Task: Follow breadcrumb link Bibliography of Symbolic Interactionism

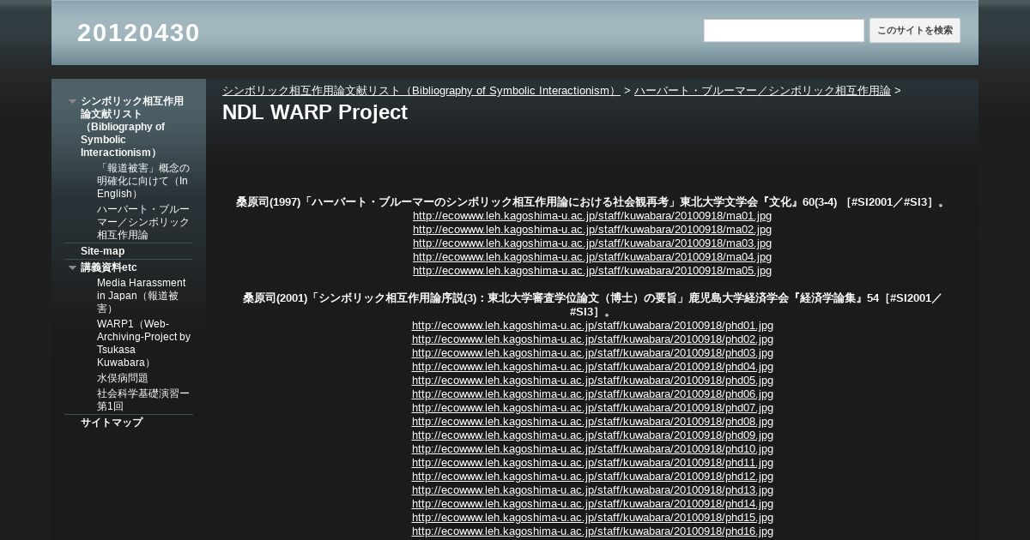Action: (421, 90)
